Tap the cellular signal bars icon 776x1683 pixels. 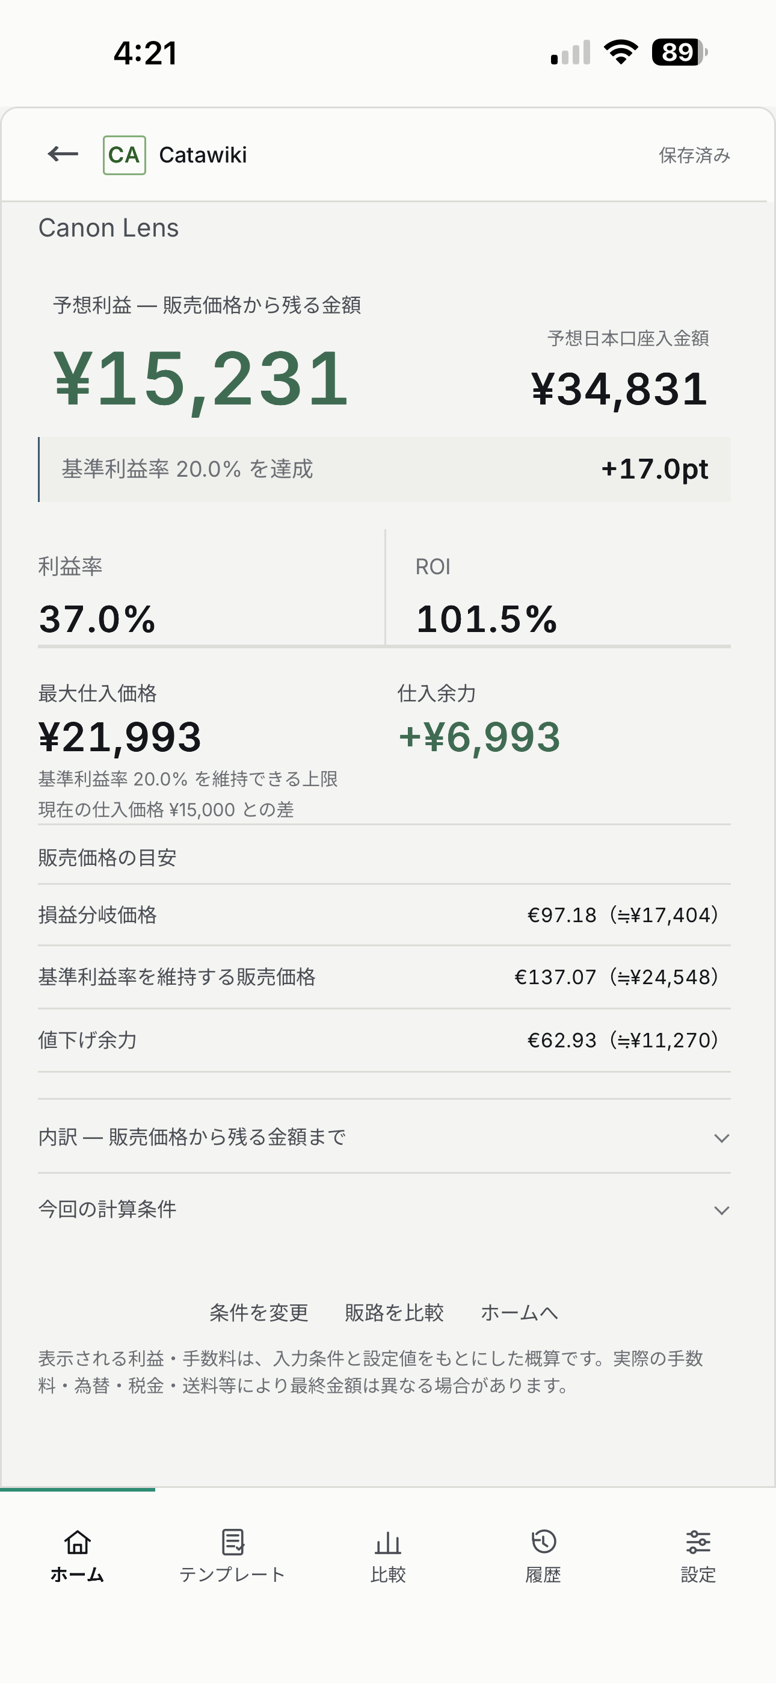click(571, 52)
